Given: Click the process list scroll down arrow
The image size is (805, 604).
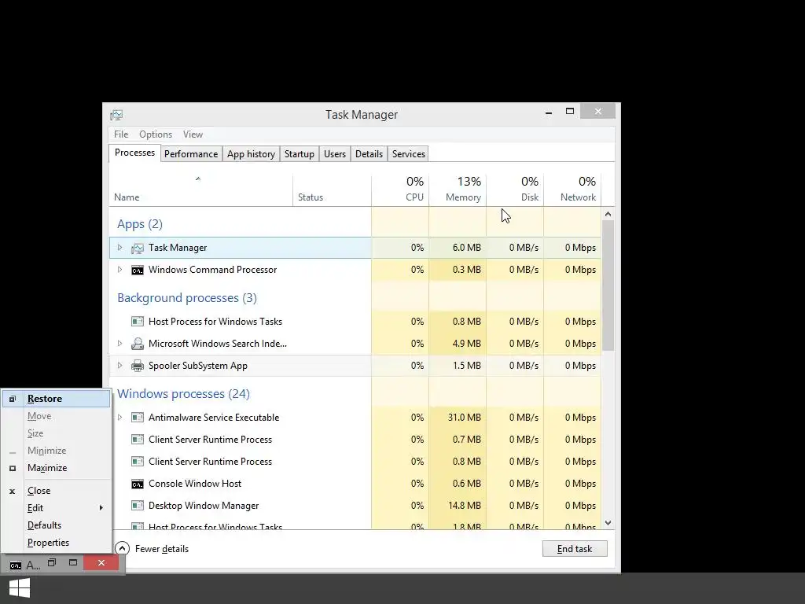Looking at the screenshot, I should click(608, 523).
